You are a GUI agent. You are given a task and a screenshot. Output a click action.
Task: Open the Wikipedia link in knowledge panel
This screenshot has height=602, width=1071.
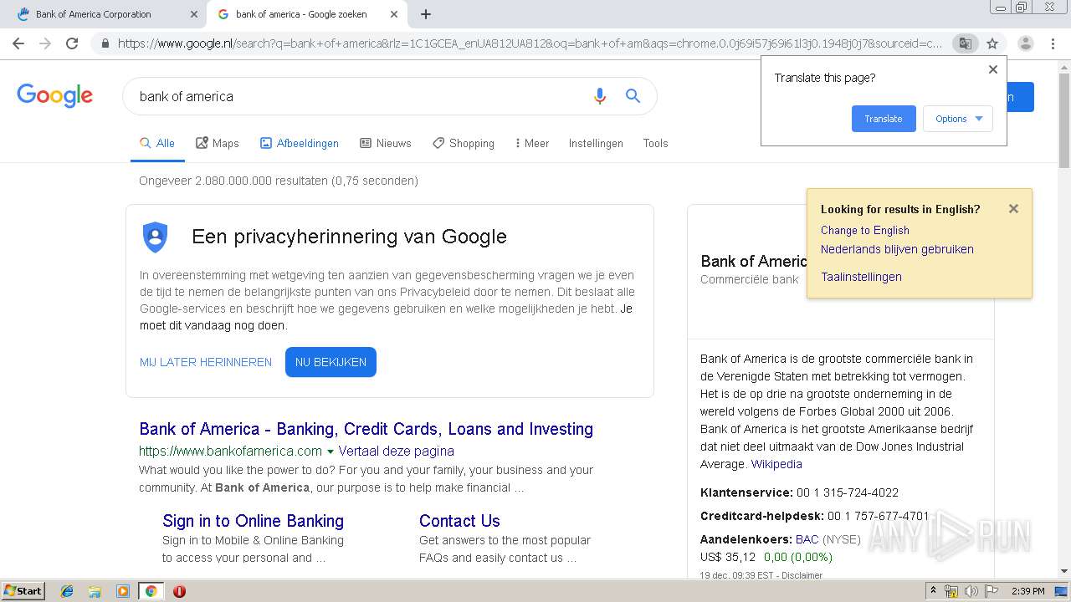pyautogui.click(x=776, y=464)
